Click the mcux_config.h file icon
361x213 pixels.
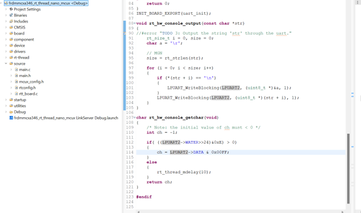point(16,82)
